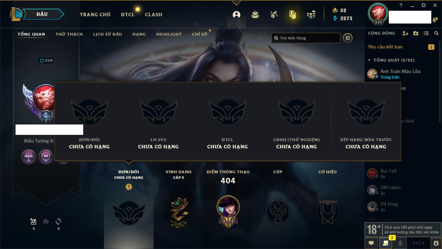
Task: Open the profile icon in top navigation
Action: tap(237, 15)
